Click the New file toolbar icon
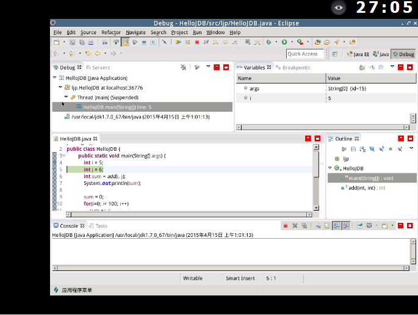The height and width of the screenshot is (315, 418). tap(57, 42)
